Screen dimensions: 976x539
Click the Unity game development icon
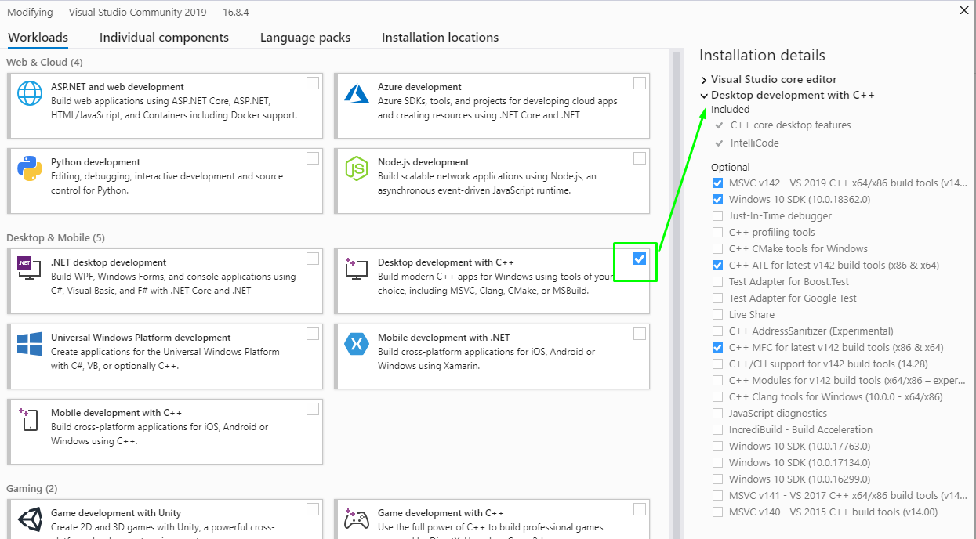coord(30,519)
